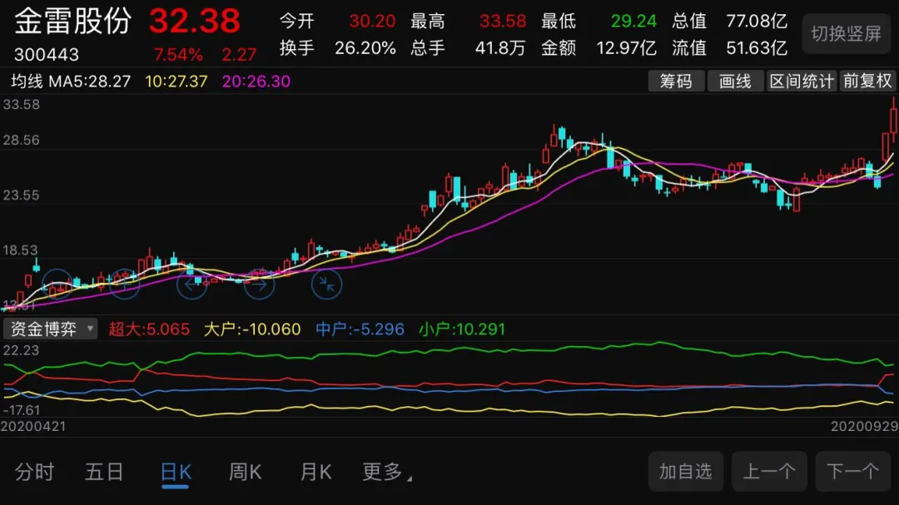899x505 pixels.
Task: Click the left-arrow circle icon on chart
Action: click(x=192, y=285)
